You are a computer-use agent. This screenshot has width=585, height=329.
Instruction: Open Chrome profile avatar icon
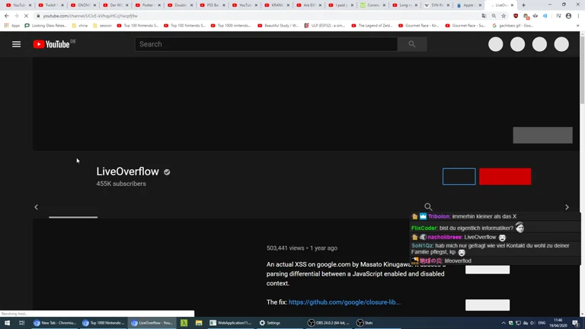pyautogui.click(x=568, y=16)
